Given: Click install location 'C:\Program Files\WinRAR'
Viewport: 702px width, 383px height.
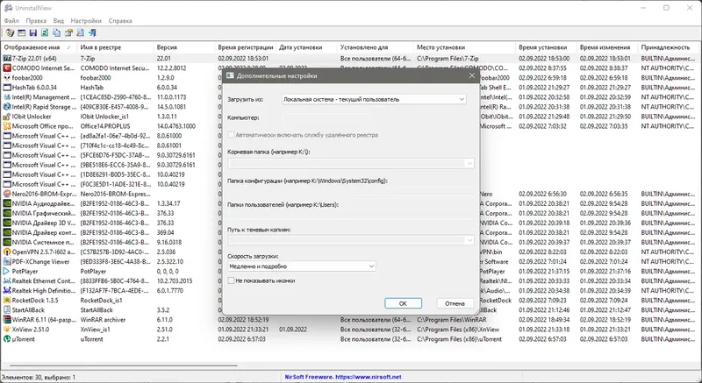Looking at the screenshot, I should click(x=452, y=320).
